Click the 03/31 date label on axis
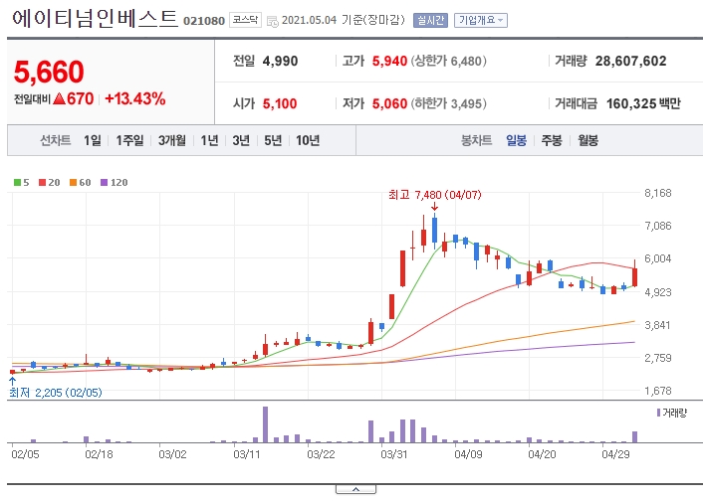 pos(394,454)
